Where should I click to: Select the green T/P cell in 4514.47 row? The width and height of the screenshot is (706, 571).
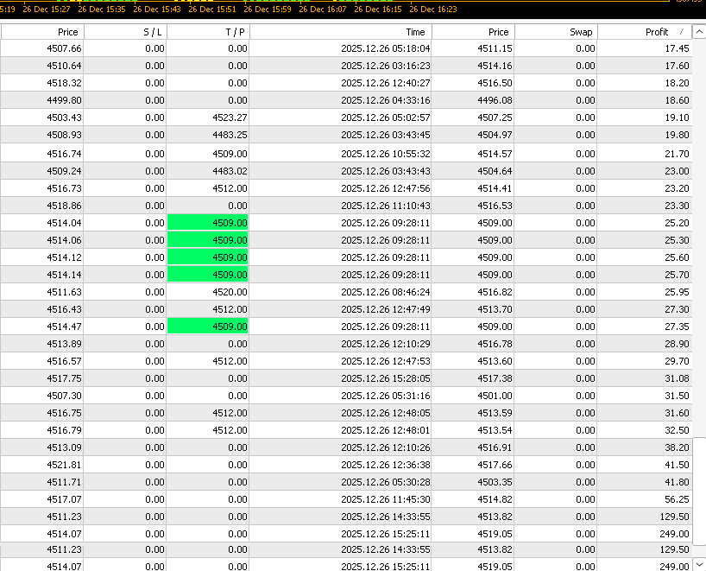point(208,327)
